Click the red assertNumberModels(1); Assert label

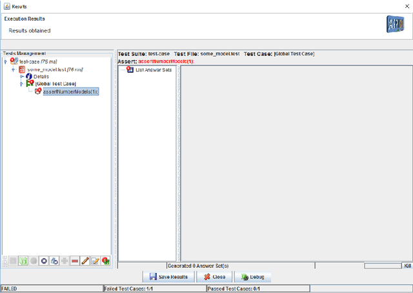166,61
